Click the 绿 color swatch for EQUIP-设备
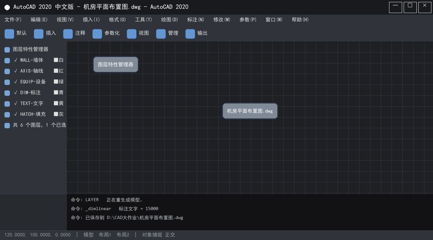This screenshot has height=240, width=433. 56,82
